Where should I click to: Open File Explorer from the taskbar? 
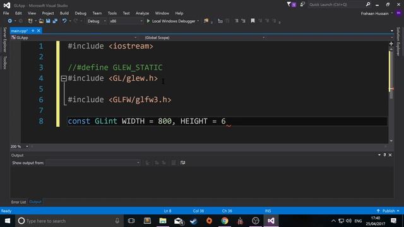click(163, 221)
